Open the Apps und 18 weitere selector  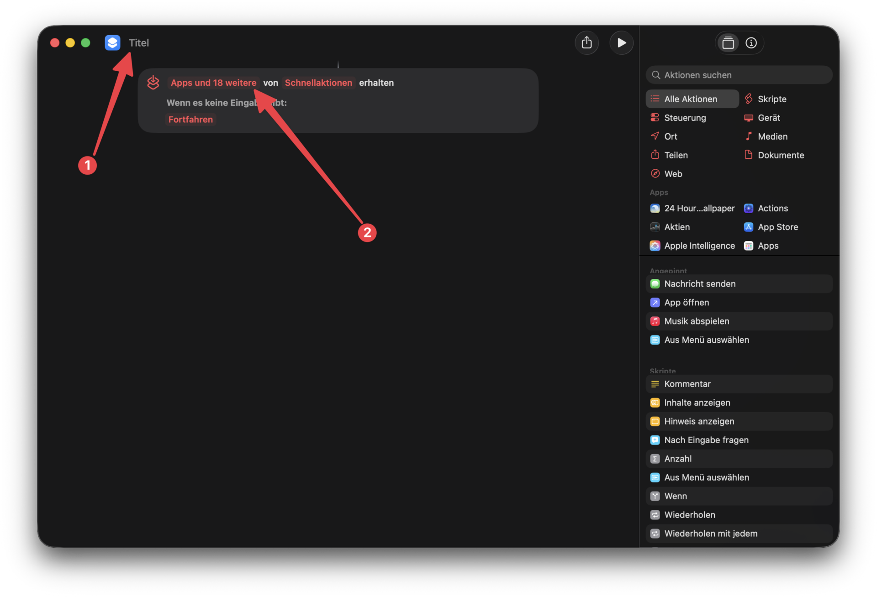213,83
